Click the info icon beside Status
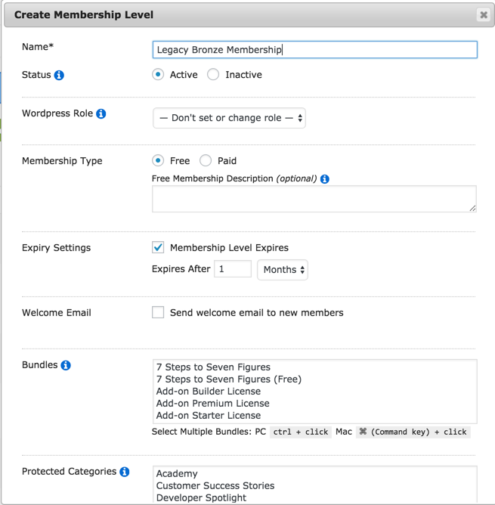The width and height of the screenshot is (495, 505). [59, 76]
